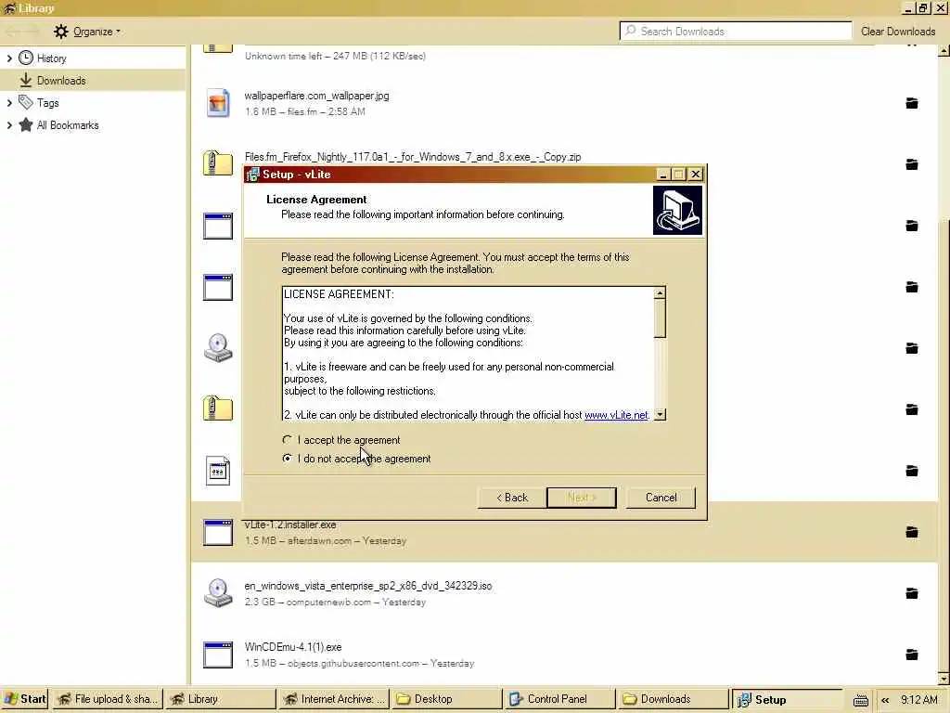Screen dimensions: 950x713
Task: Click the license text scroll up arrow
Action: tap(660, 292)
